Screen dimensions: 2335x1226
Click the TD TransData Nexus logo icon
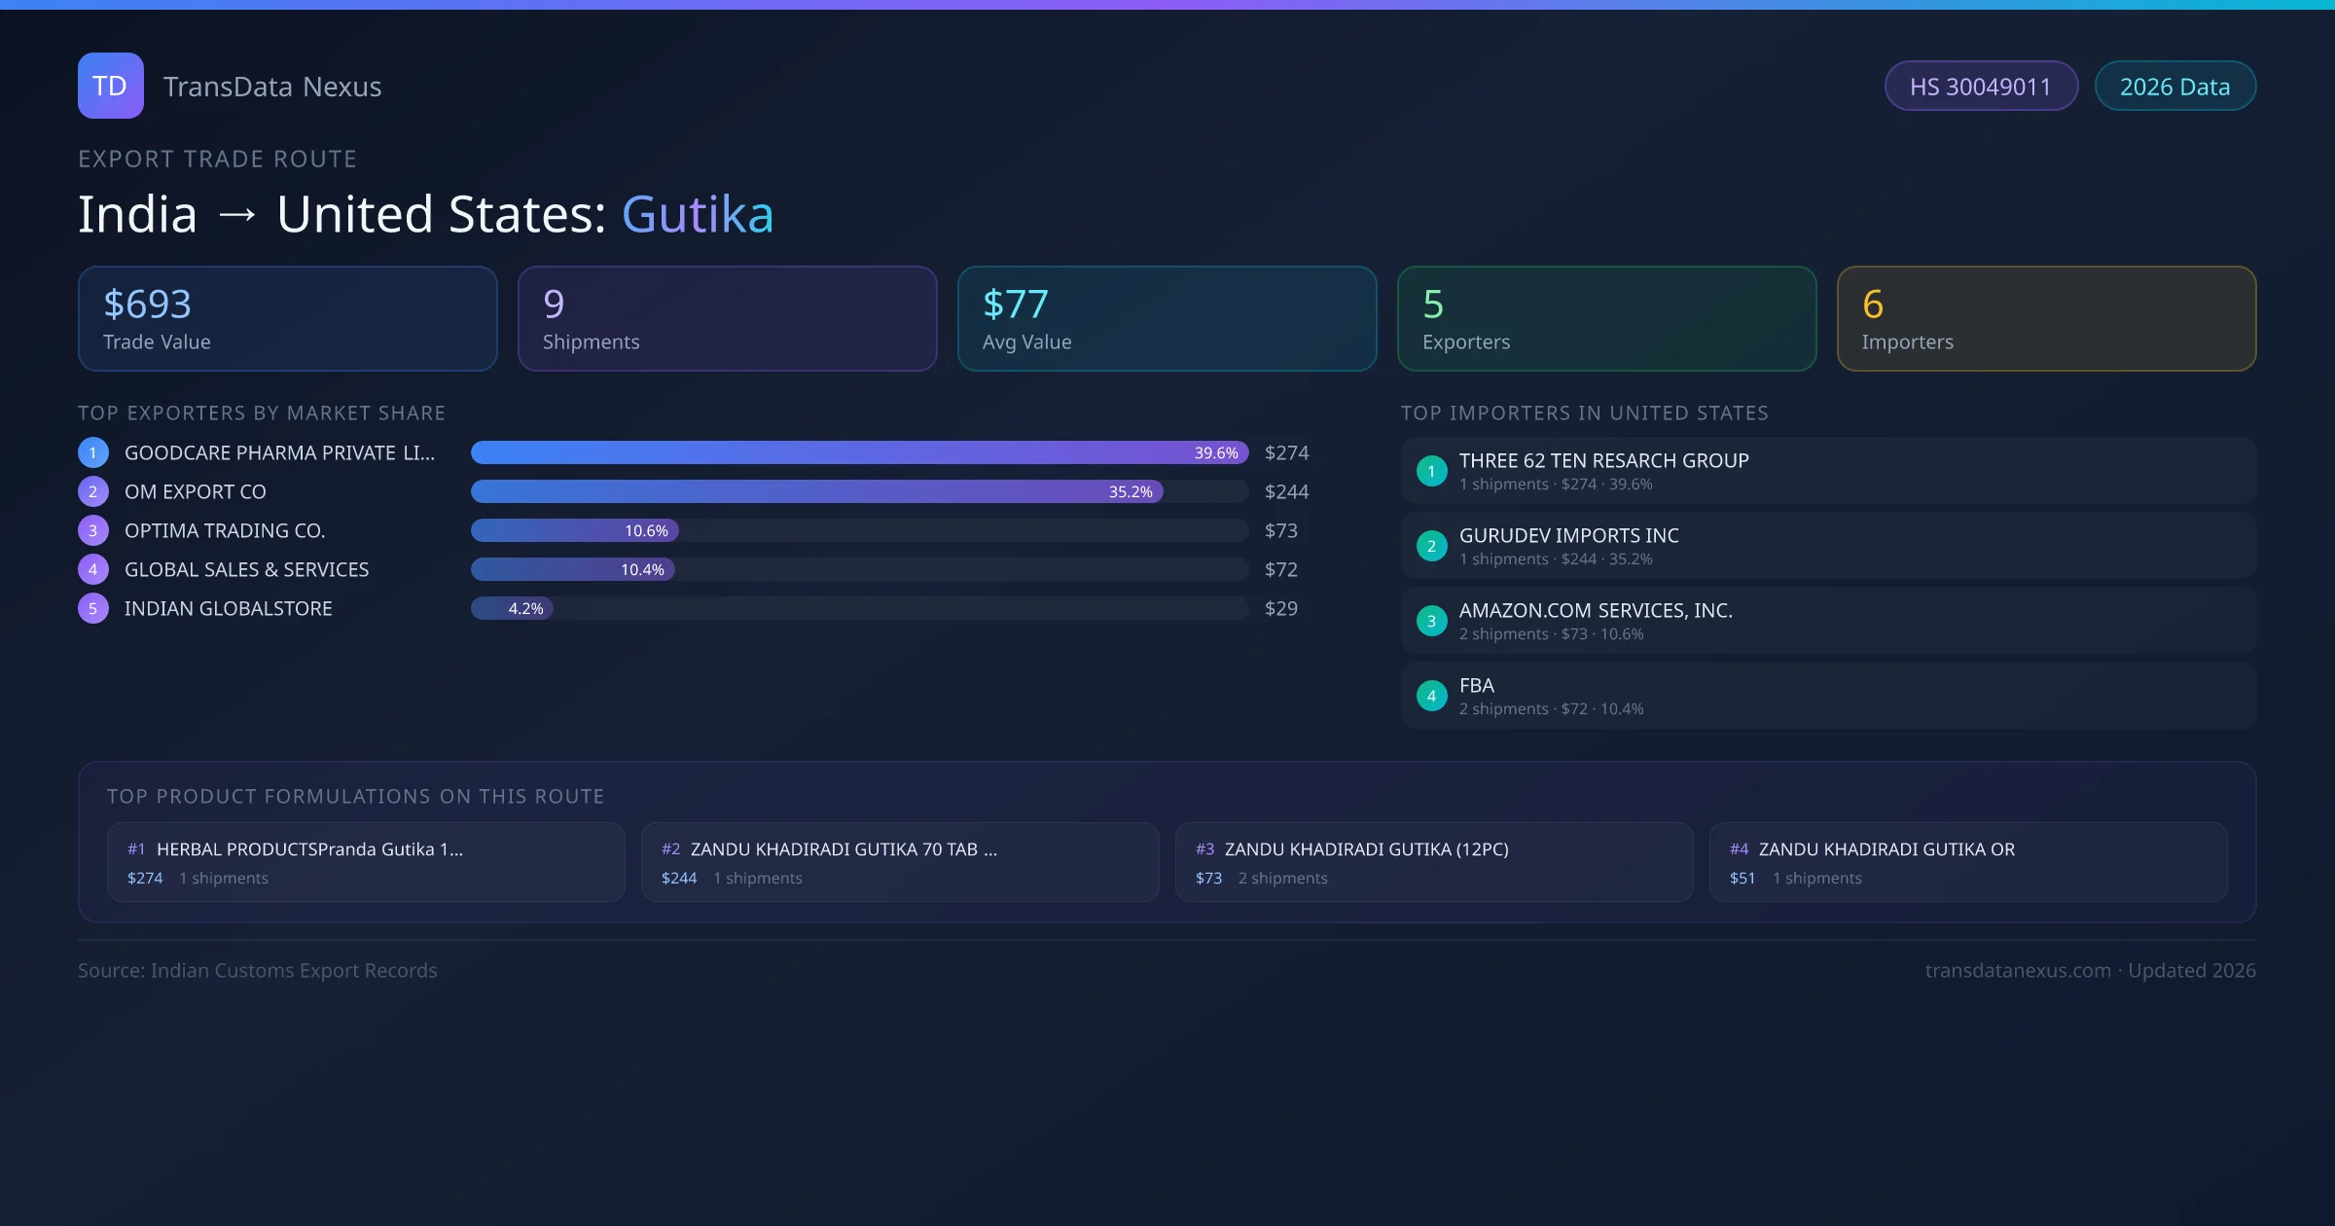[x=110, y=86]
